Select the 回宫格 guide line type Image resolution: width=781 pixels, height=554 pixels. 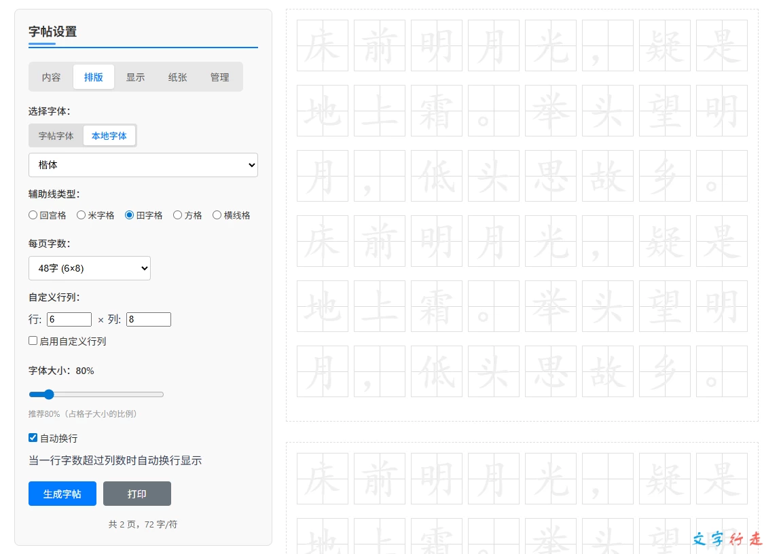(33, 215)
